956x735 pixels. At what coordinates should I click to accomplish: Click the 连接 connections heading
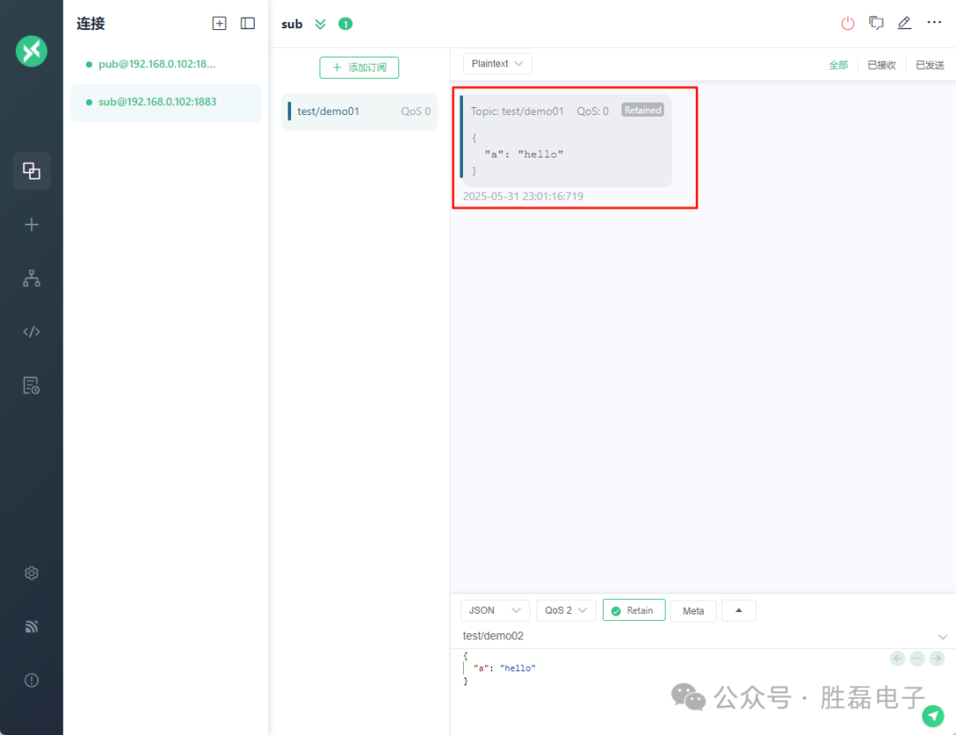coord(91,24)
